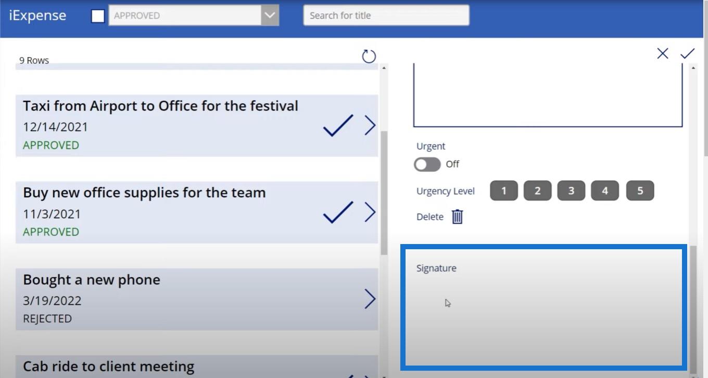
Task: Click APPROVED status under office supplies expense
Action: (x=51, y=232)
